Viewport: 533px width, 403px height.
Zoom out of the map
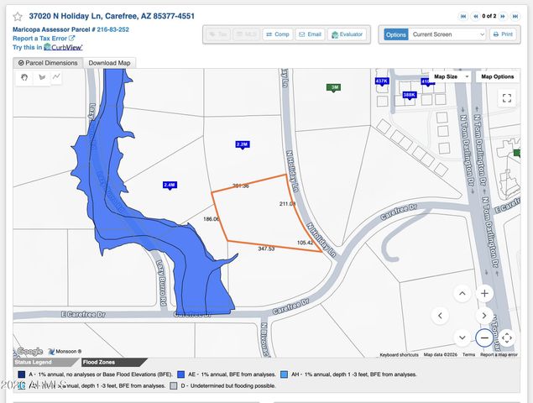pyautogui.click(x=484, y=338)
